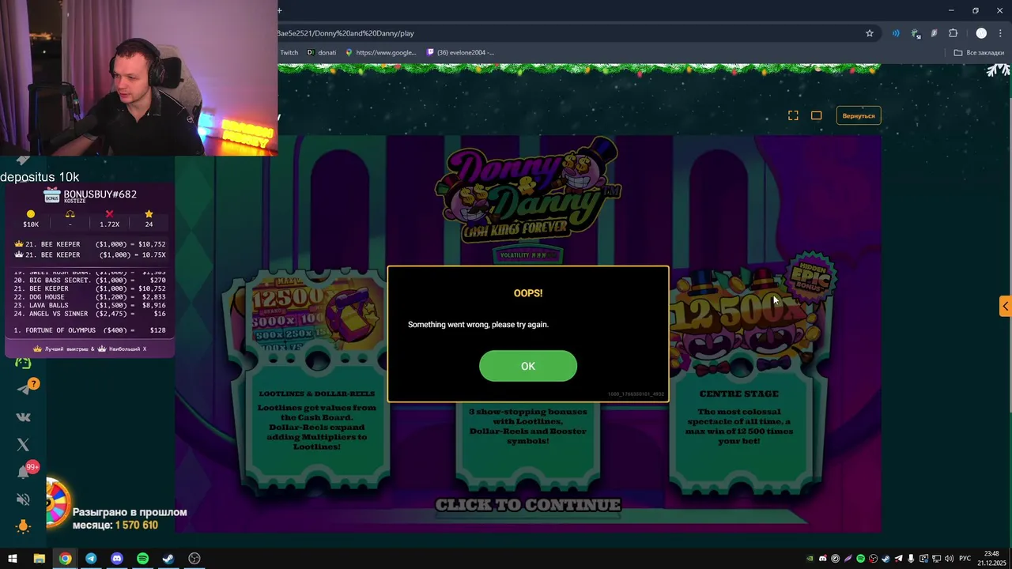This screenshot has height=569, width=1012.
Task: Click the Вернуться button
Action: coord(859,116)
